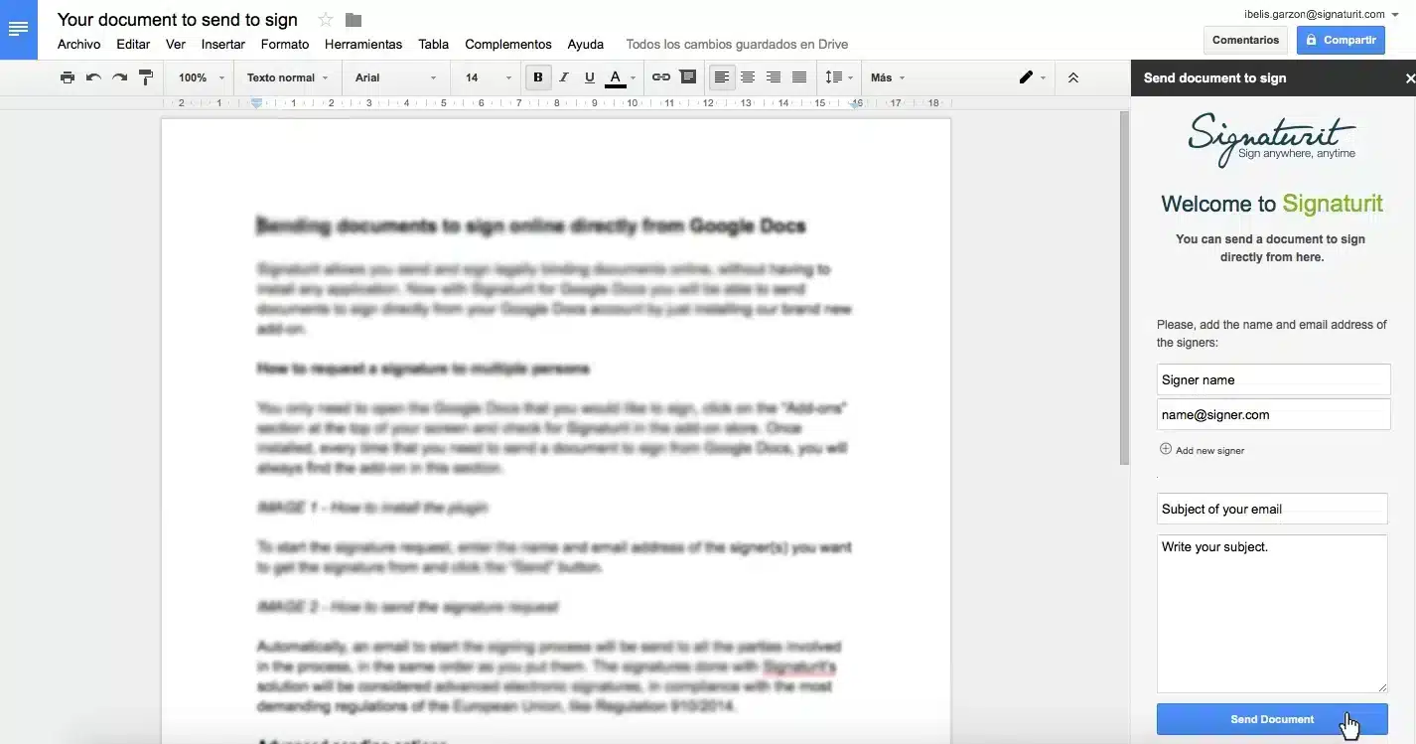This screenshot has width=1416, height=744.
Task: Open the Herramientas menu
Action: 363,44
